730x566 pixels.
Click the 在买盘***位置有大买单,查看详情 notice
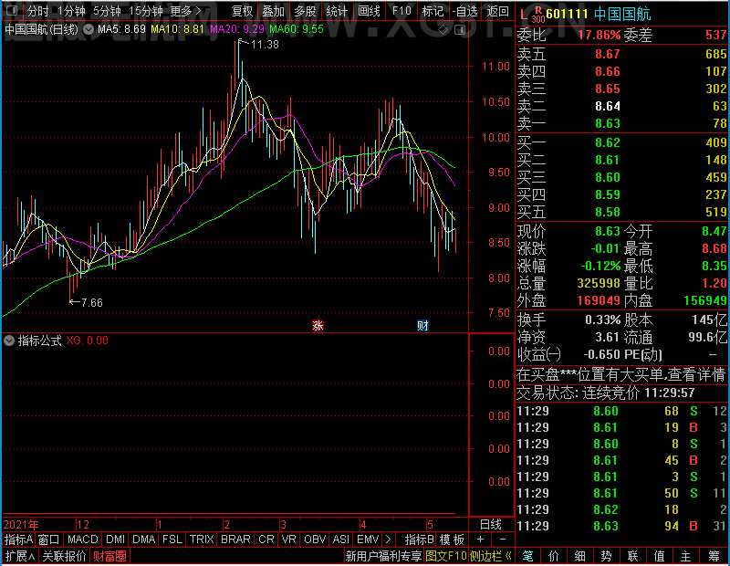click(x=621, y=374)
